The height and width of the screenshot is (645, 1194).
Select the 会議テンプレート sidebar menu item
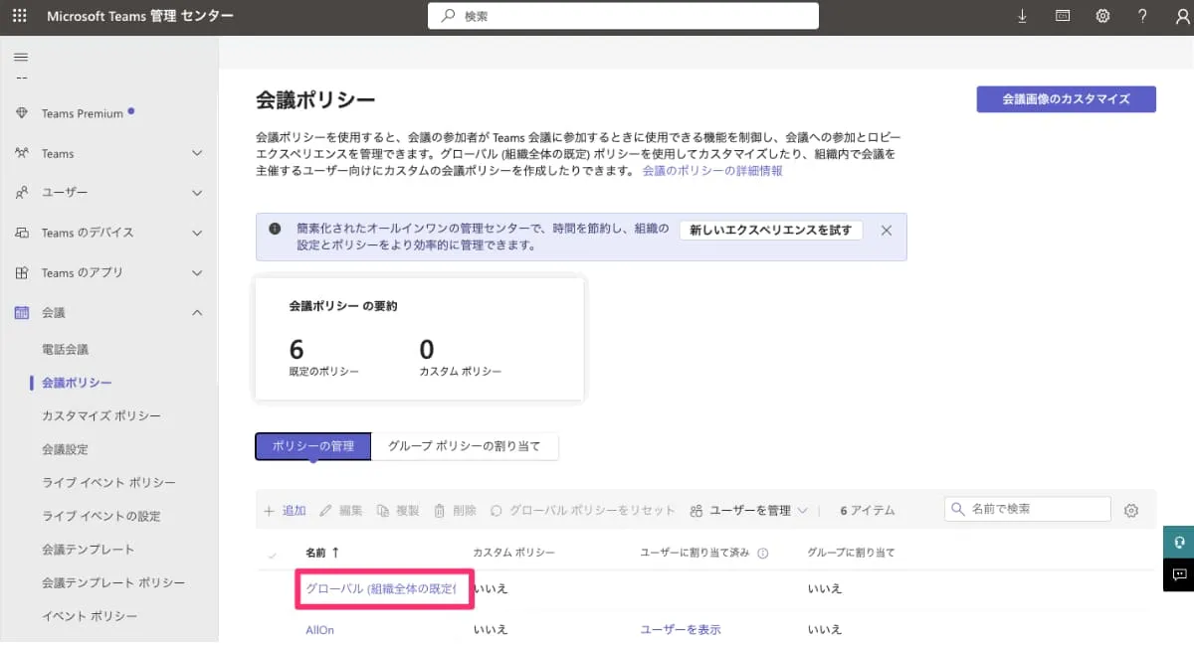tap(87, 548)
